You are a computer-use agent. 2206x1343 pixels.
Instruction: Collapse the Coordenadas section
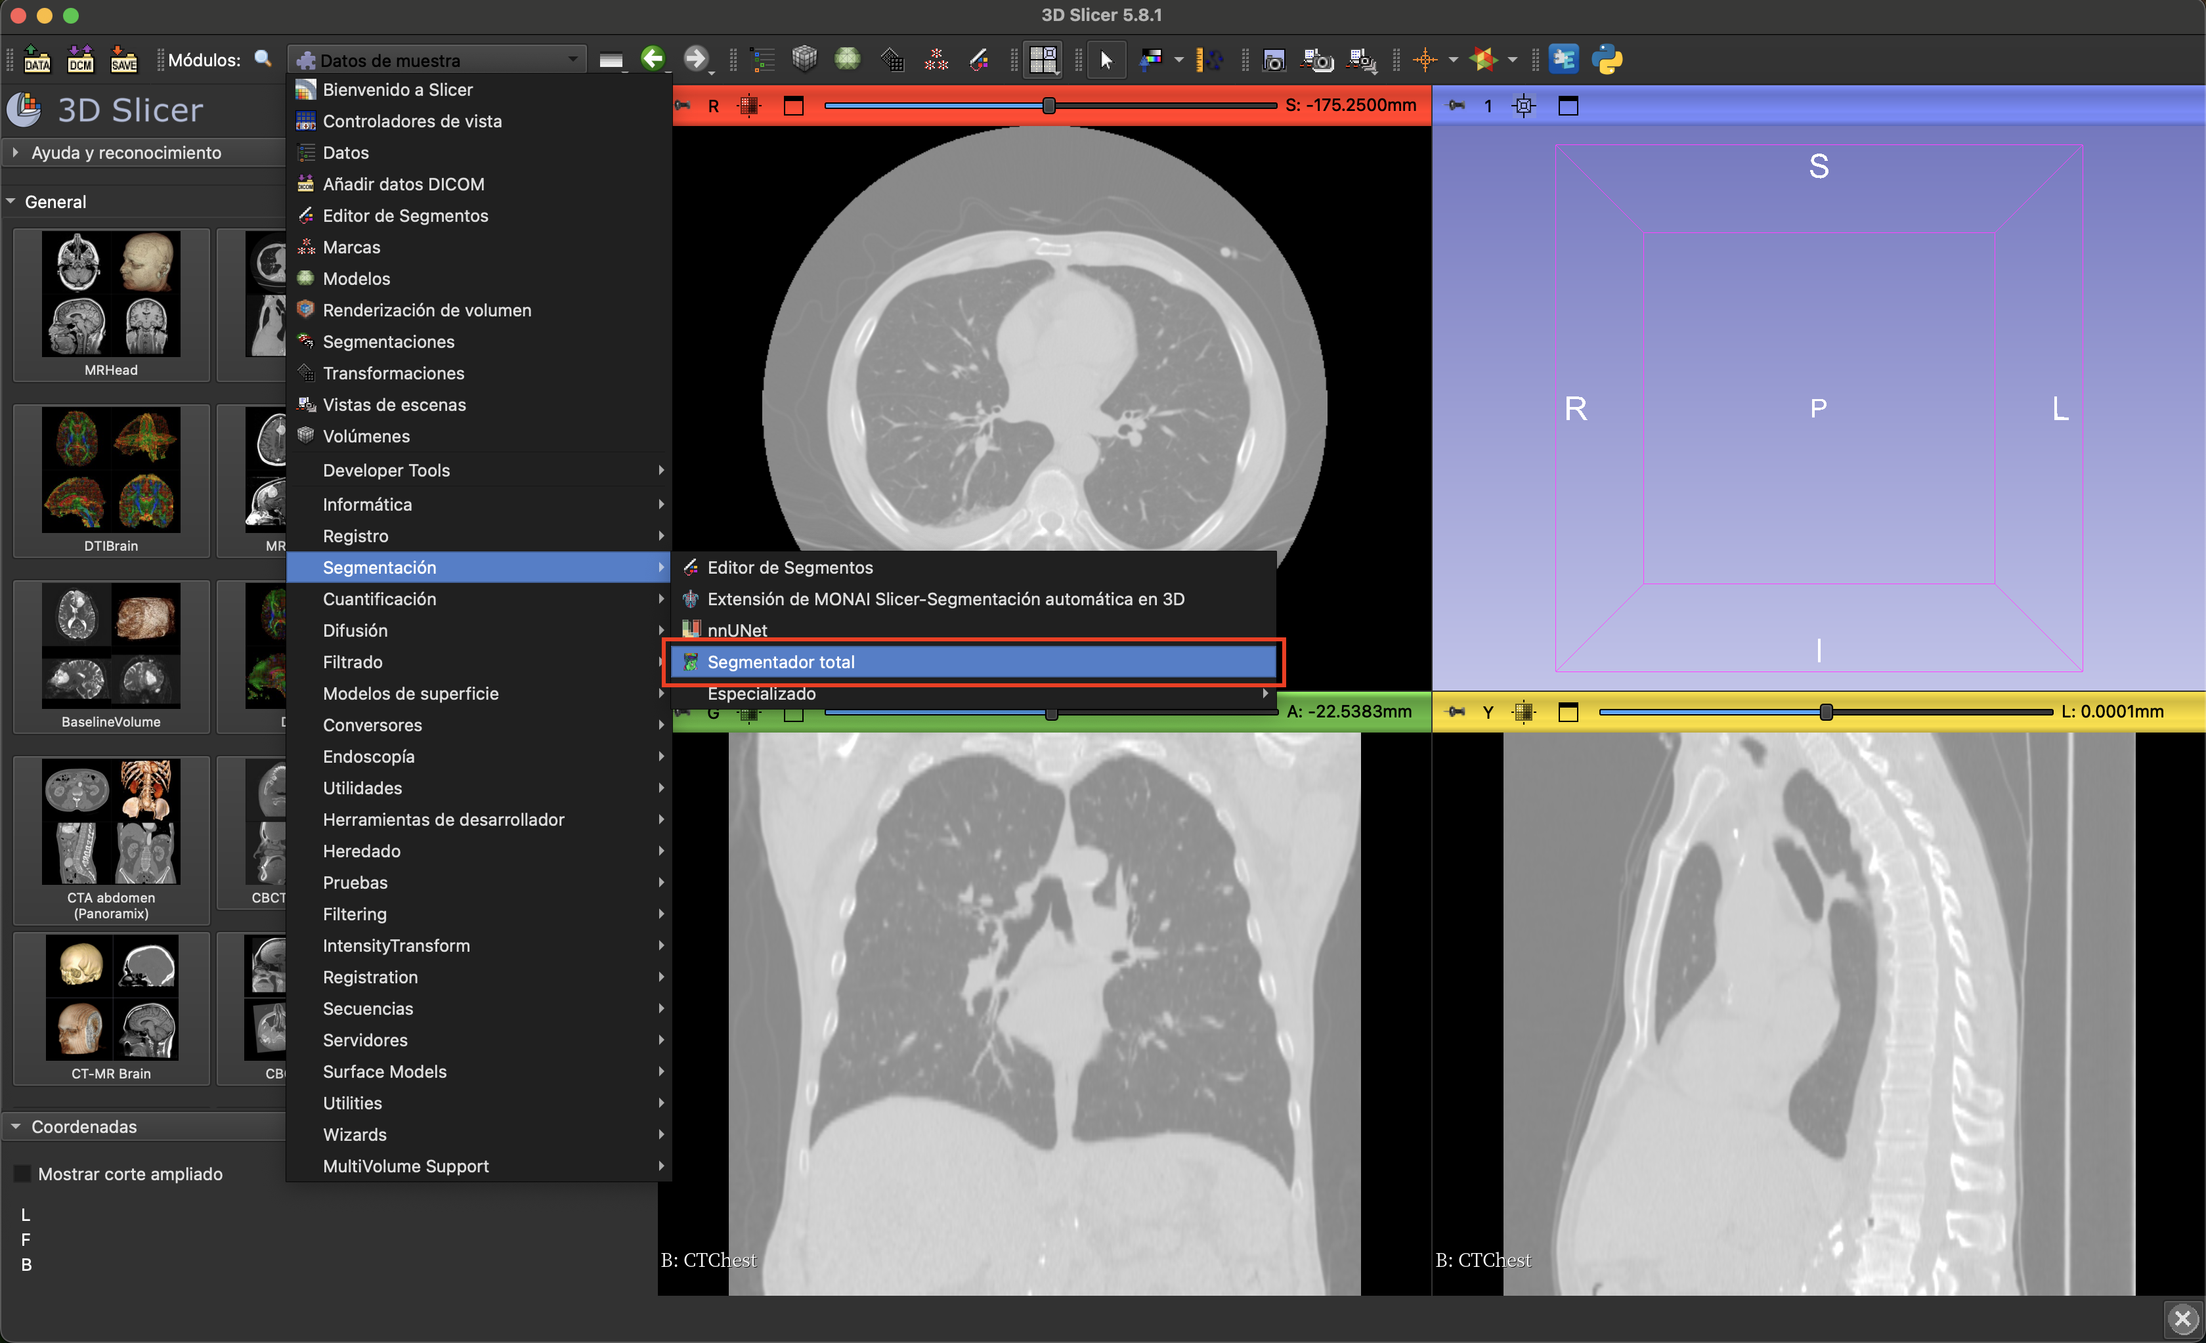click(x=82, y=1126)
